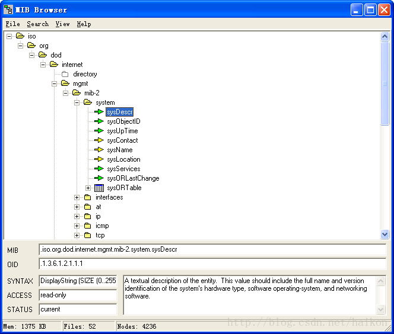Click the green arrow beside sysUpTime

coord(99,131)
